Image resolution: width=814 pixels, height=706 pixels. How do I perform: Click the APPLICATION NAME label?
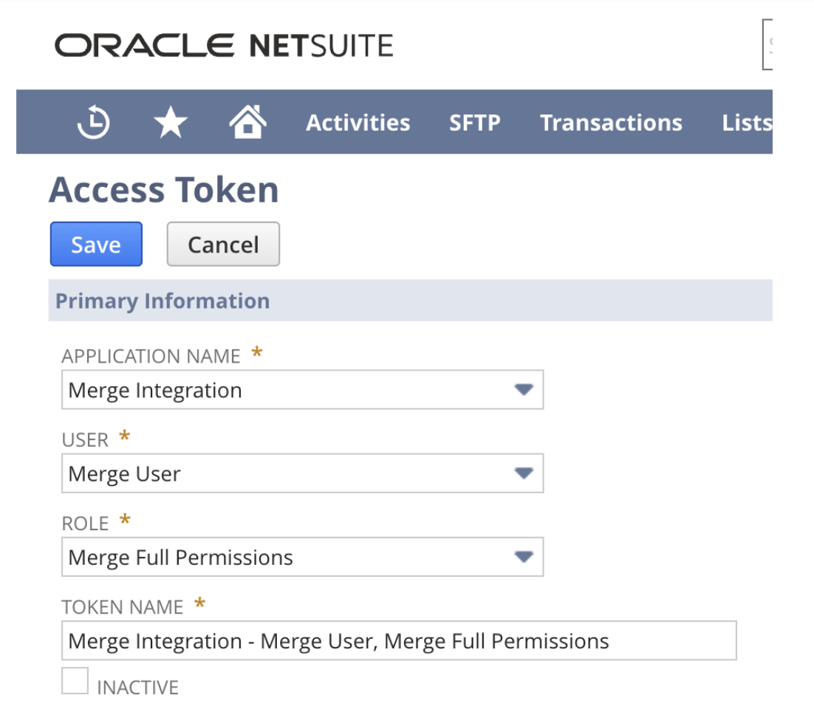pyautogui.click(x=151, y=357)
